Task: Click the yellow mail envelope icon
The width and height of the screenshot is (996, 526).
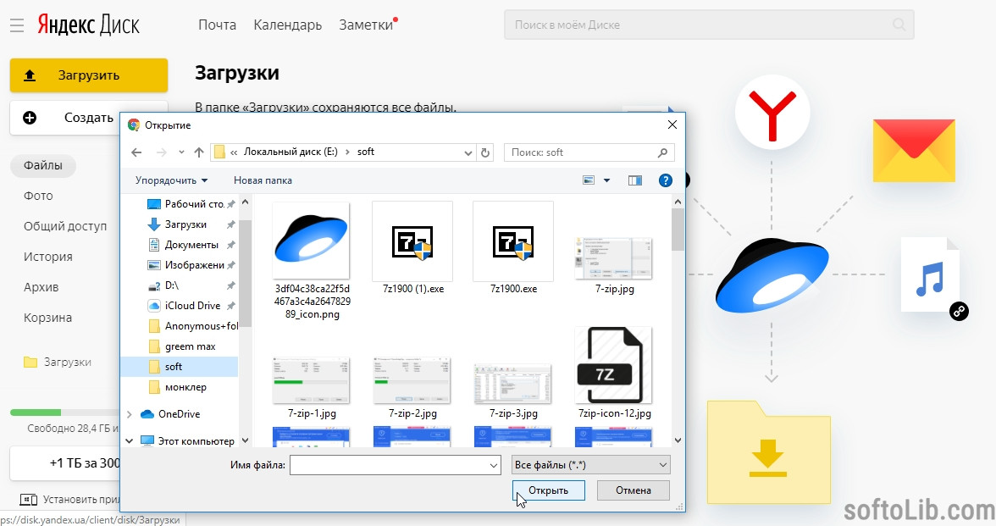Action: tap(914, 151)
